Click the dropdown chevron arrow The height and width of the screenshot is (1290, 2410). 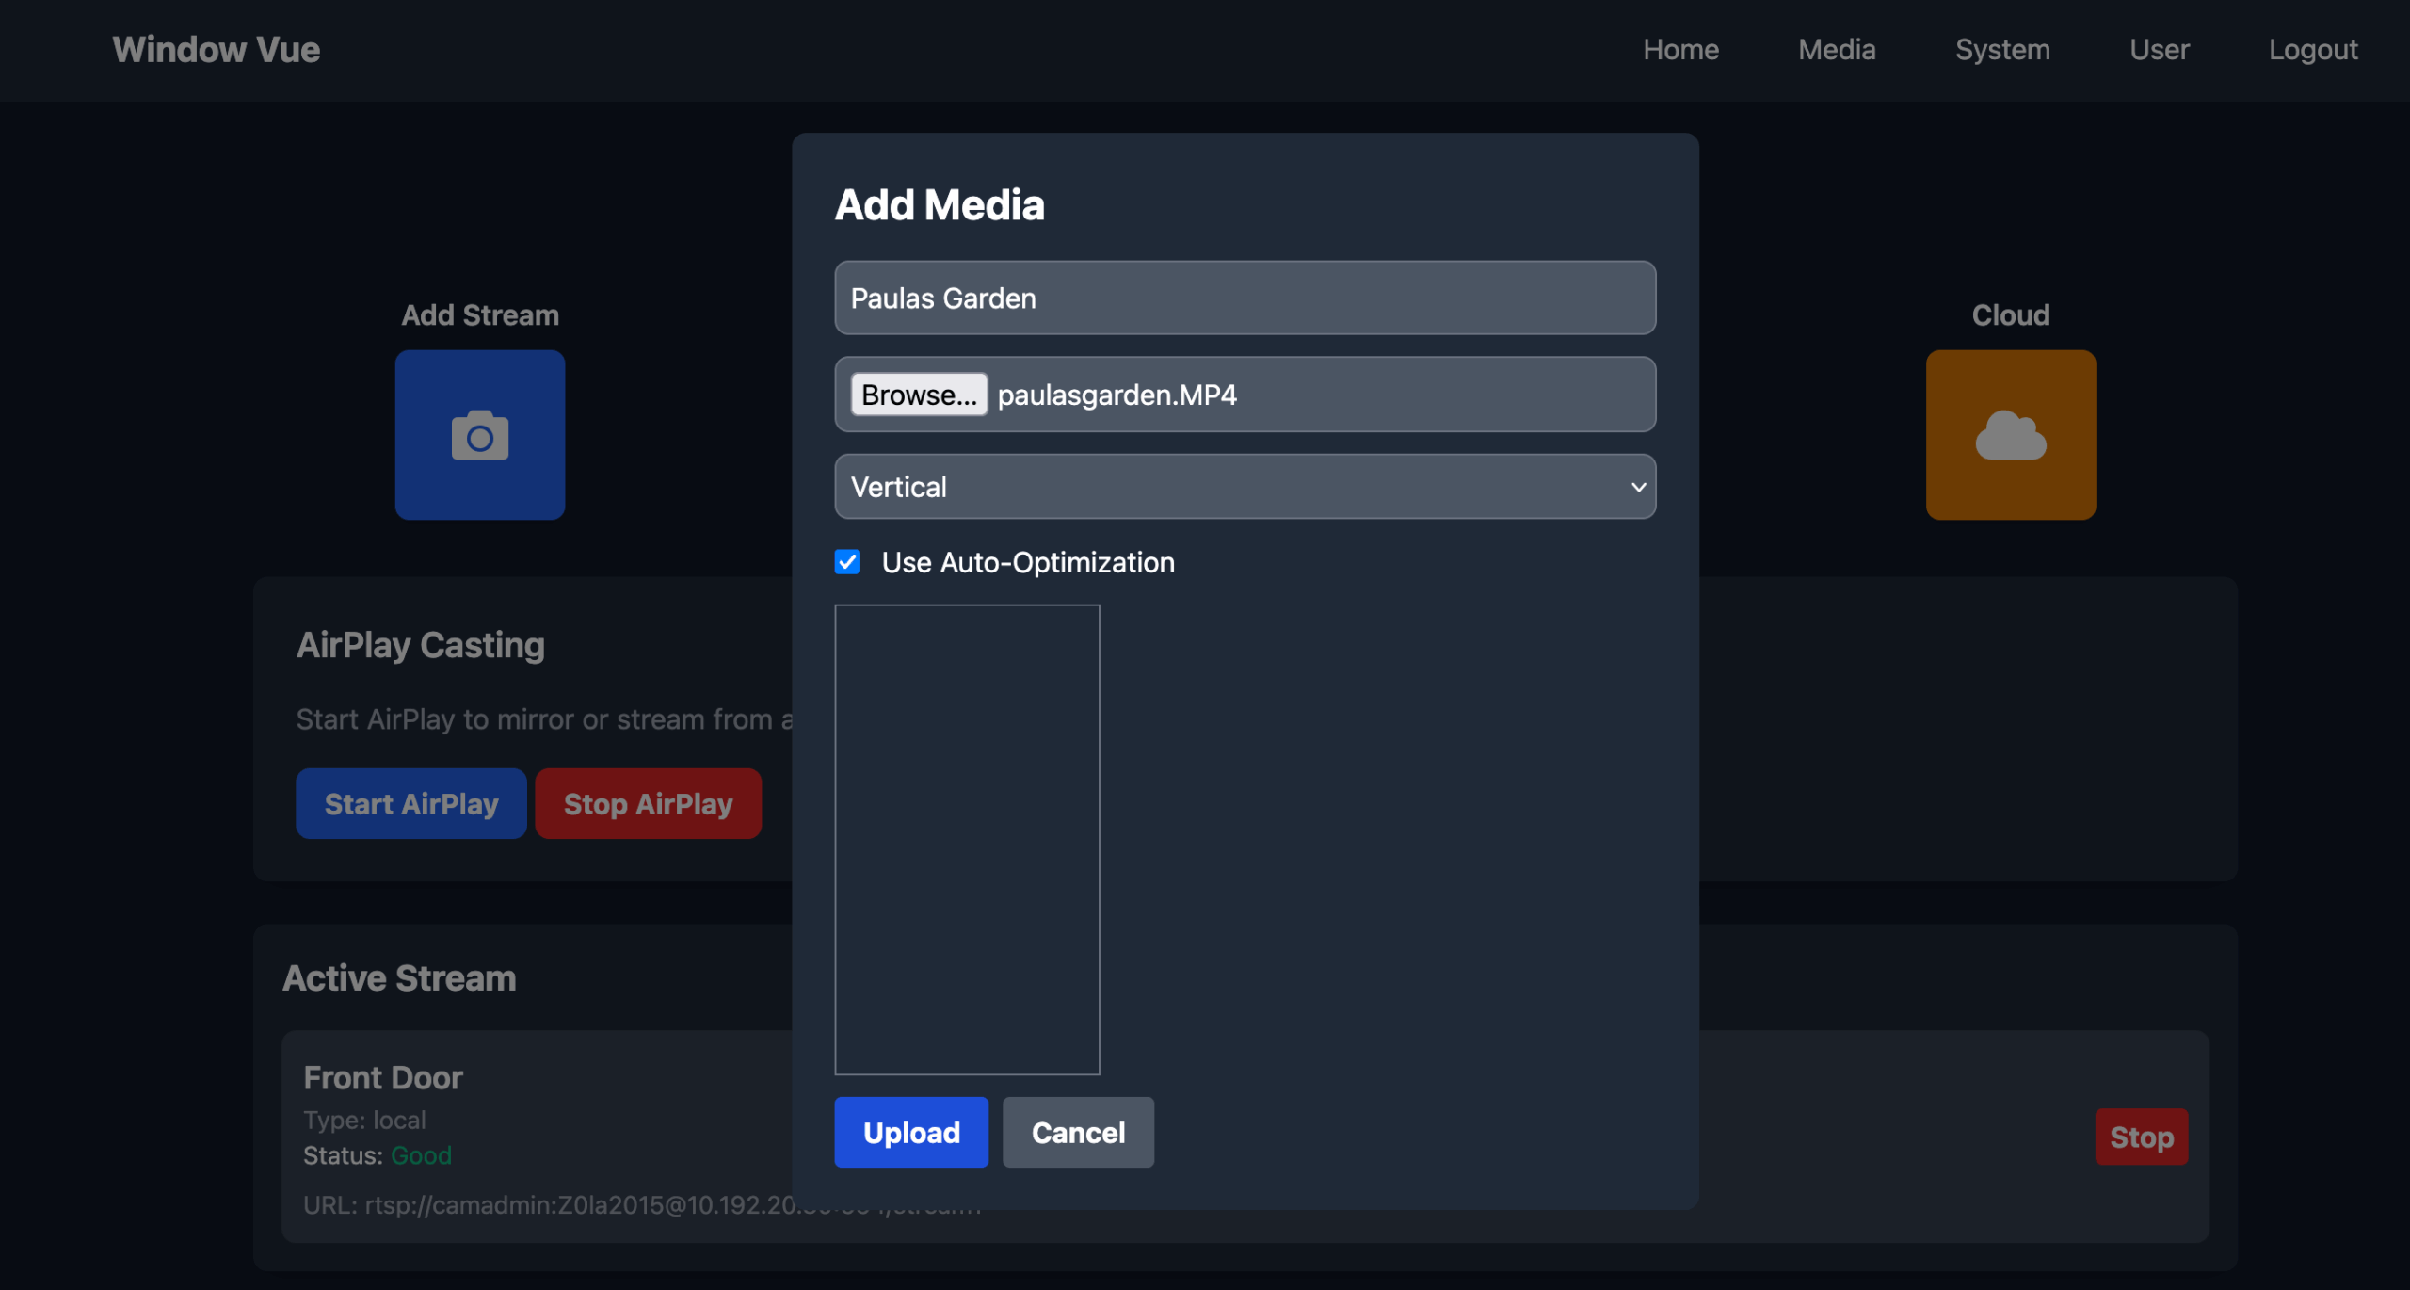(1638, 487)
